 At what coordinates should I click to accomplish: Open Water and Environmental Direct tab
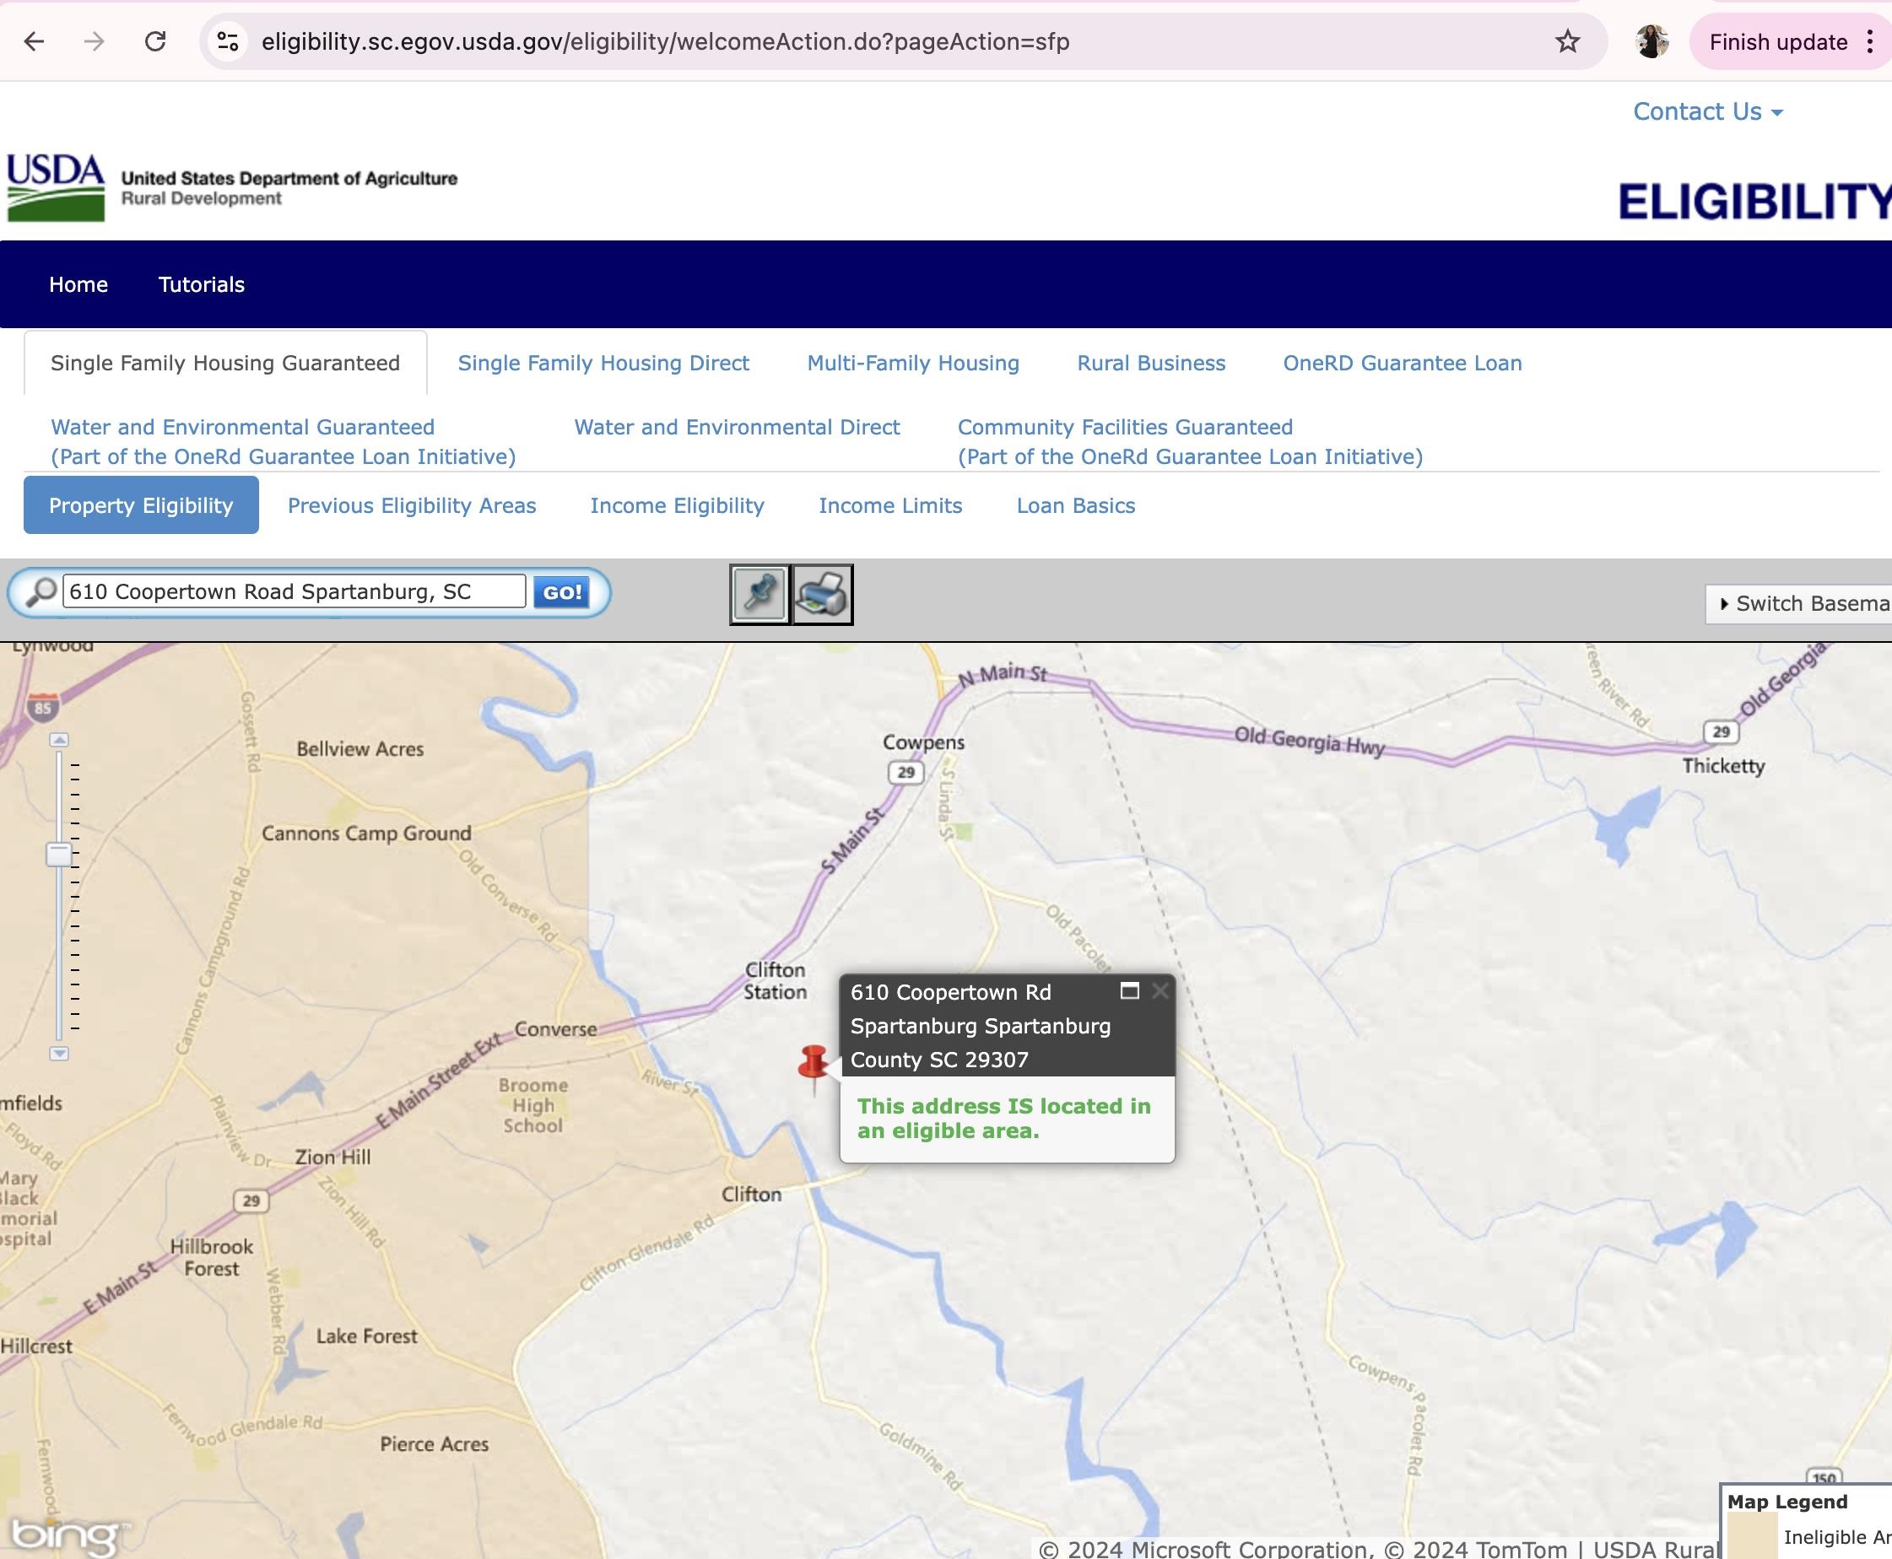click(737, 428)
